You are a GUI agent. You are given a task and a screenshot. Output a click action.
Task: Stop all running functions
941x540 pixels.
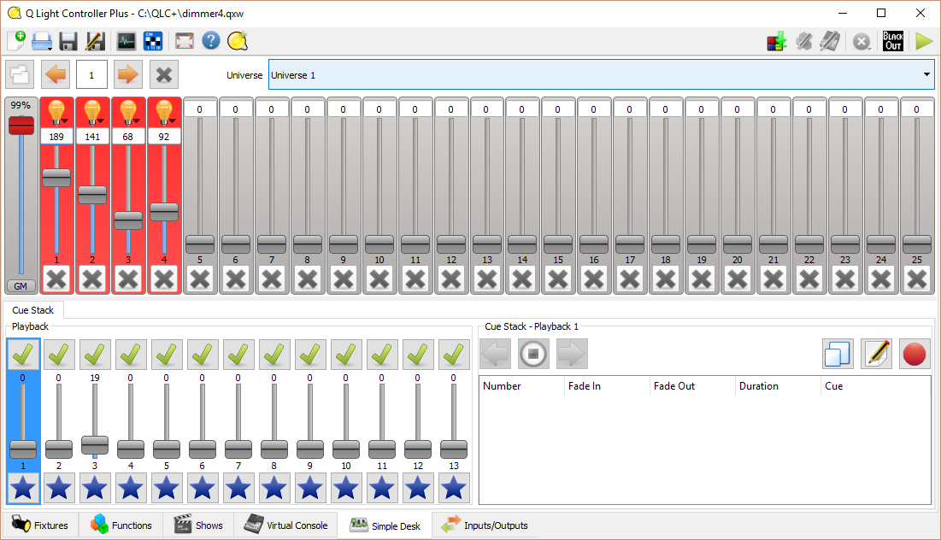coord(862,41)
